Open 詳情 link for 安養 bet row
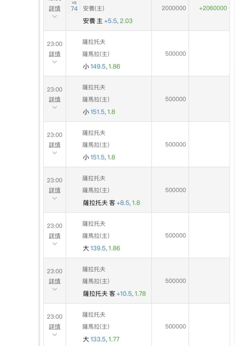The image size is (237, 346). click(55, 8)
